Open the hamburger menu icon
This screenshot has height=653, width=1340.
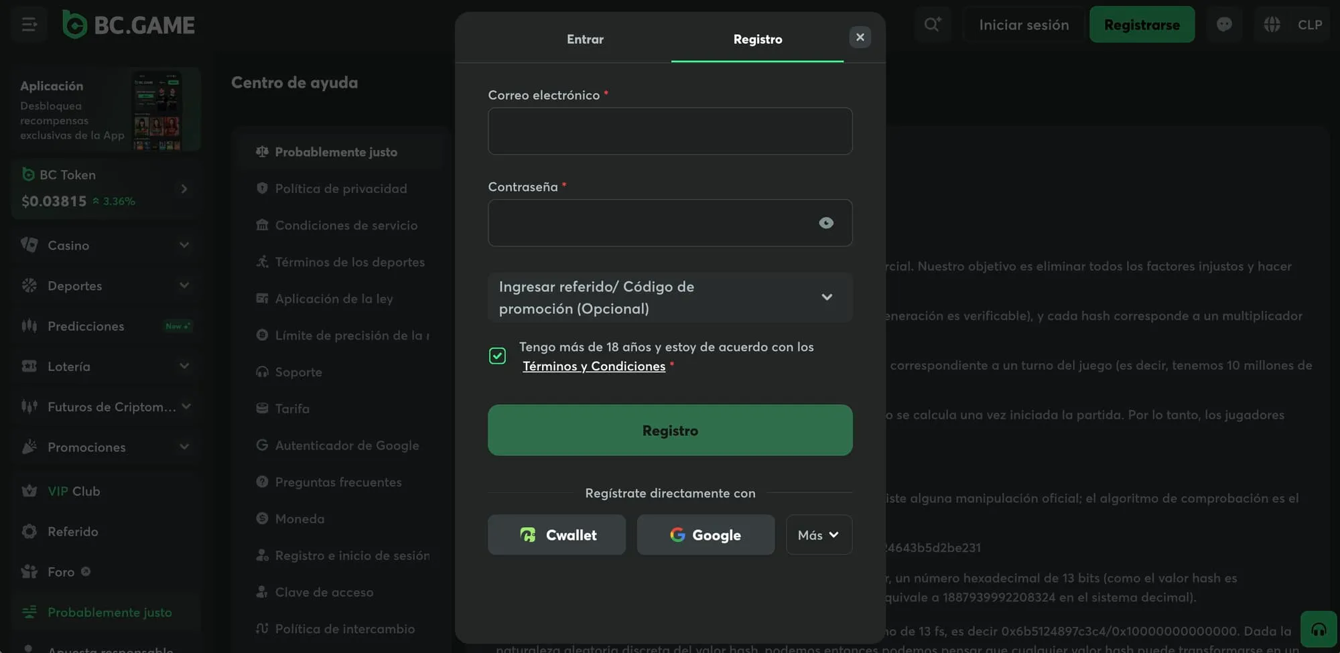click(29, 25)
